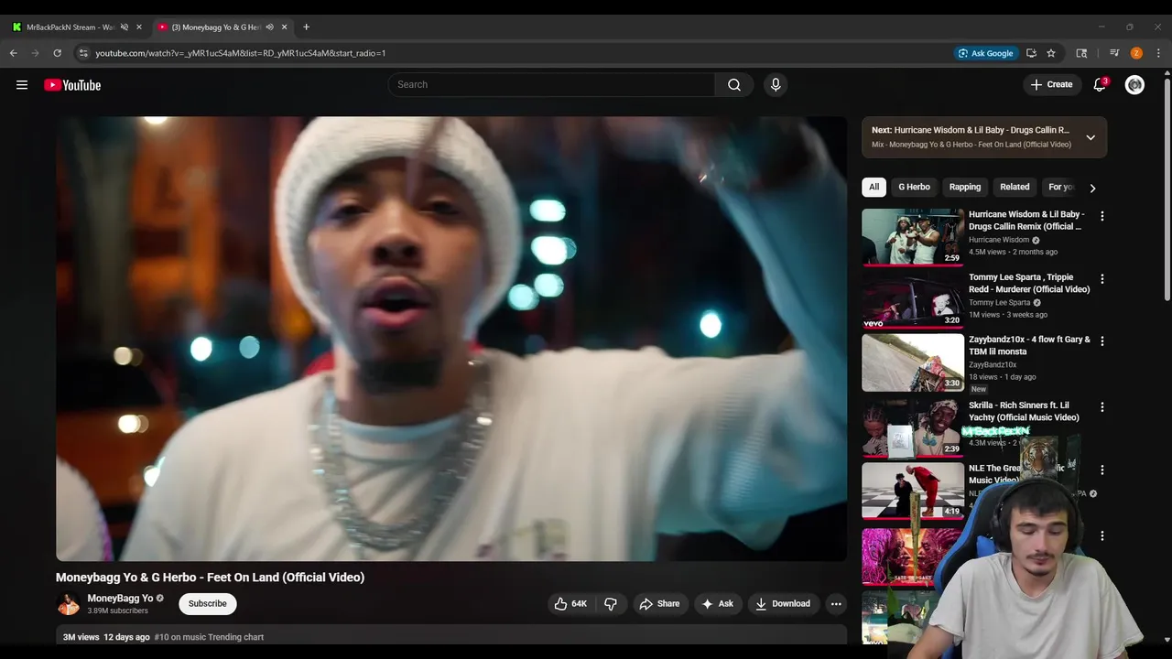Image resolution: width=1172 pixels, height=659 pixels.
Task: Click the Download button
Action: coord(783,604)
